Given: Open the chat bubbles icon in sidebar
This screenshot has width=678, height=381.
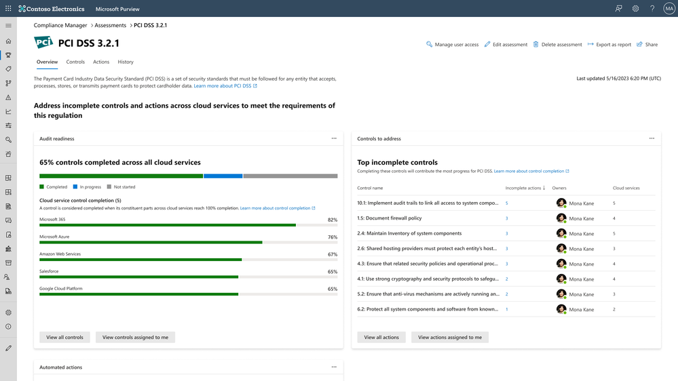Looking at the screenshot, I should [8, 220].
